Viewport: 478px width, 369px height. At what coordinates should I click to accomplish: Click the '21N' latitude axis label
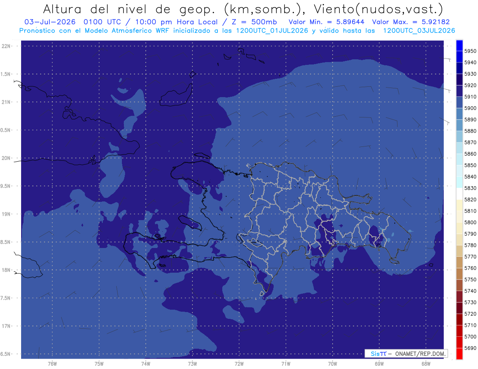[6, 102]
